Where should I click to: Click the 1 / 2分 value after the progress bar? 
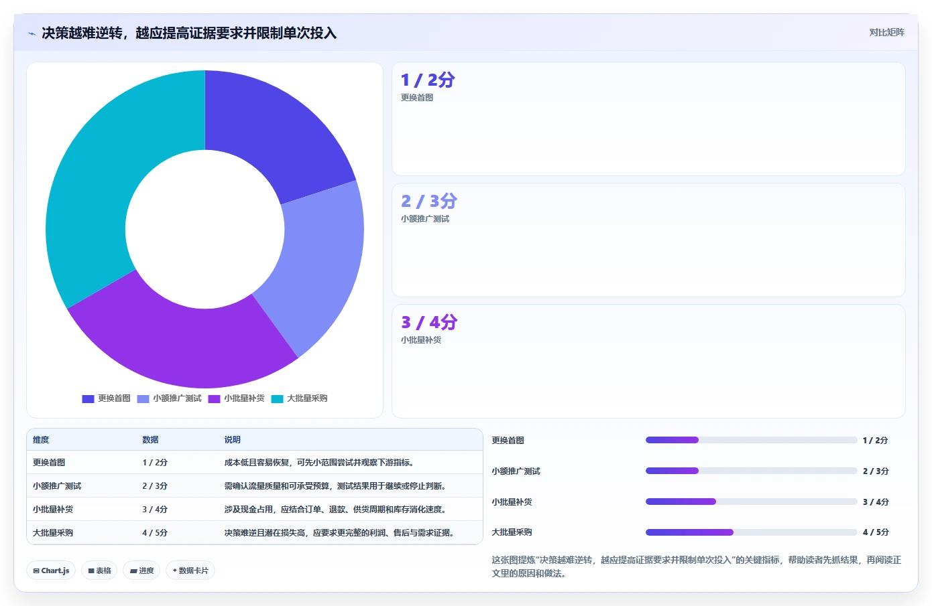pos(875,441)
